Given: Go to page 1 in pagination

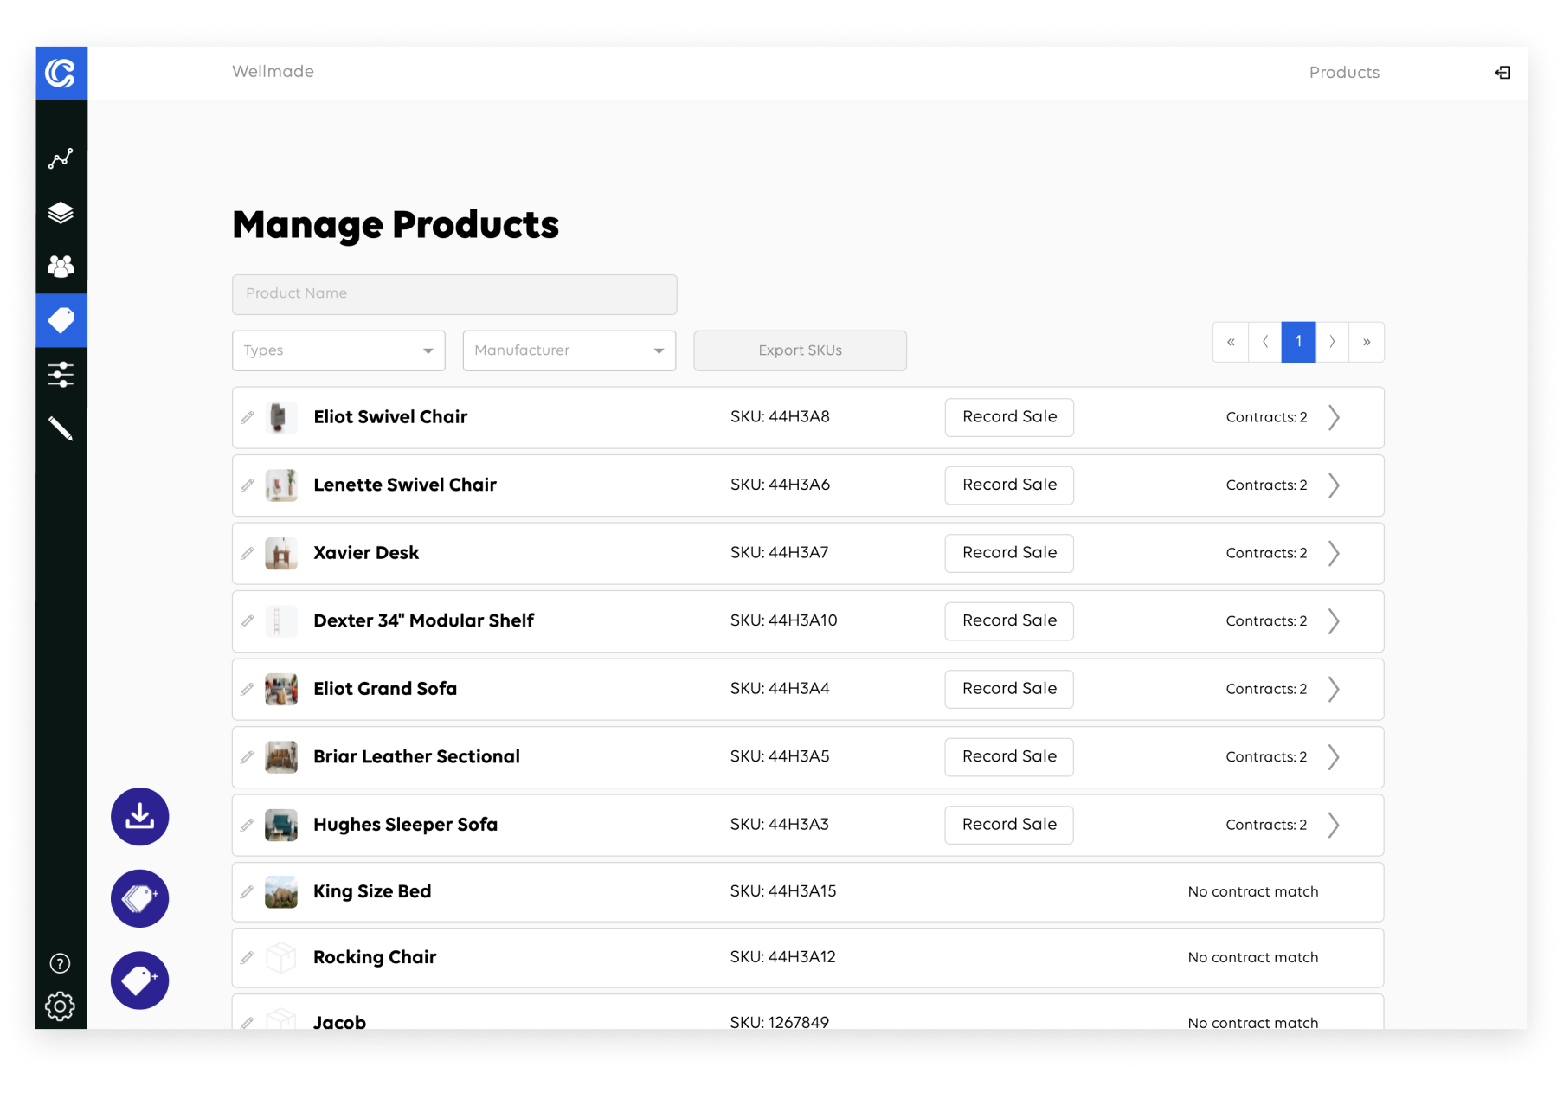Looking at the screenshot, I should [1298, 342].
